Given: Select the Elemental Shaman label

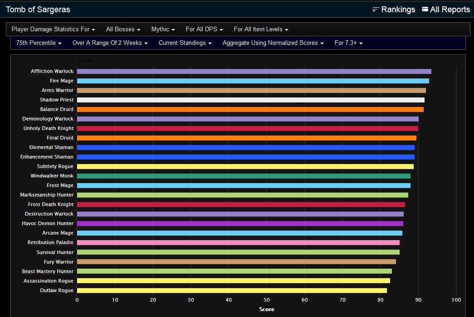Looking at the screenshot, I should pos(51,147).
